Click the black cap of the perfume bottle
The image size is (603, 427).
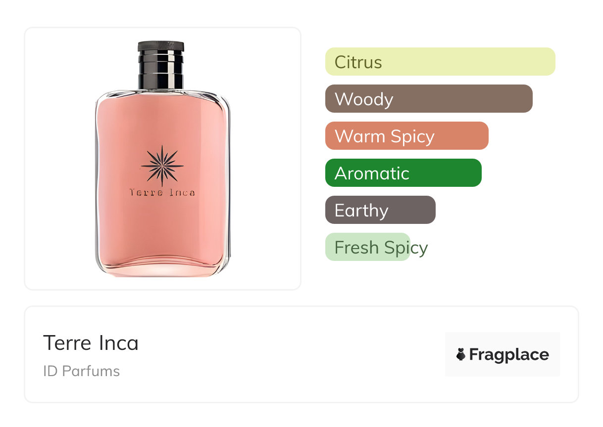click(161, 47)
